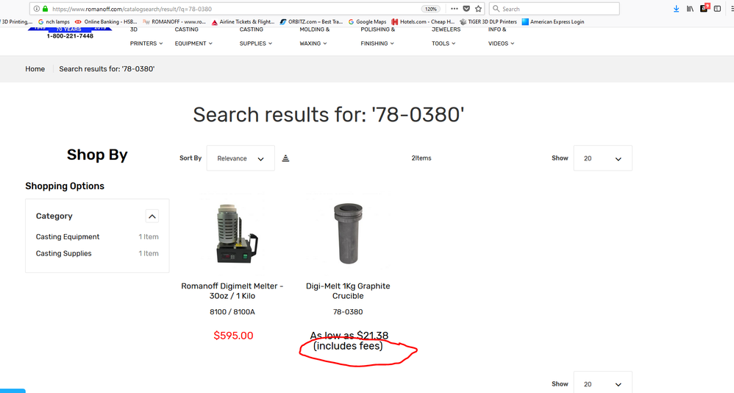Open the Firefox library icon
The image size is (734, 393).
[690, 9]
